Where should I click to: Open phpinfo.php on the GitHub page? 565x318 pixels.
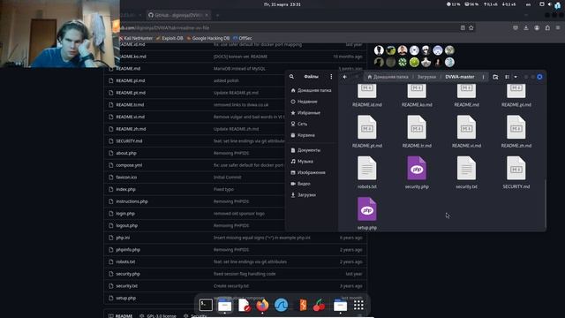pyautogui.click(x=128, y=250)
